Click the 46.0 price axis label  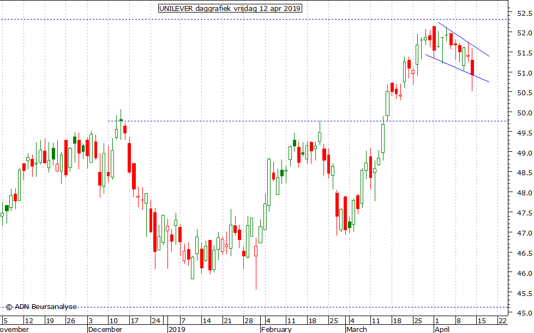coord(525,273)
